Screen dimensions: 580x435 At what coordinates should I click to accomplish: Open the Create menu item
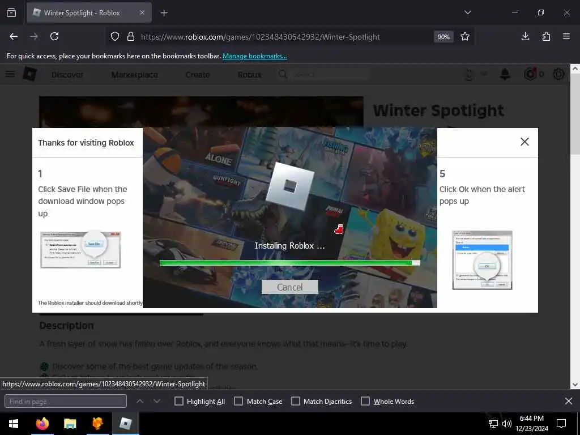pyautogui.click(x=198, y=75)
